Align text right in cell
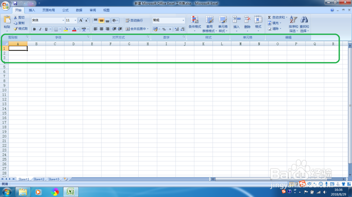This screenshot has width=352, height=197. click(107, 29)
